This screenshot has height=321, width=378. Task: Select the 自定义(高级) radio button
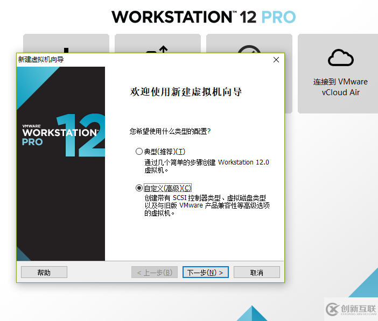(139, 188)
